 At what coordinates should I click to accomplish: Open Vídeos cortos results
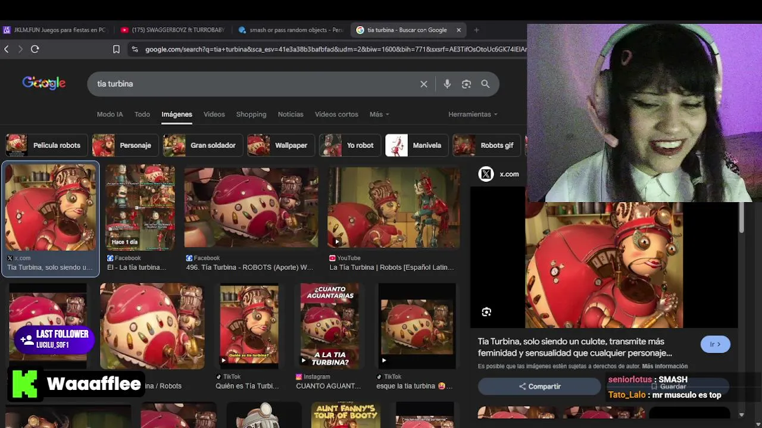point(336,114)
